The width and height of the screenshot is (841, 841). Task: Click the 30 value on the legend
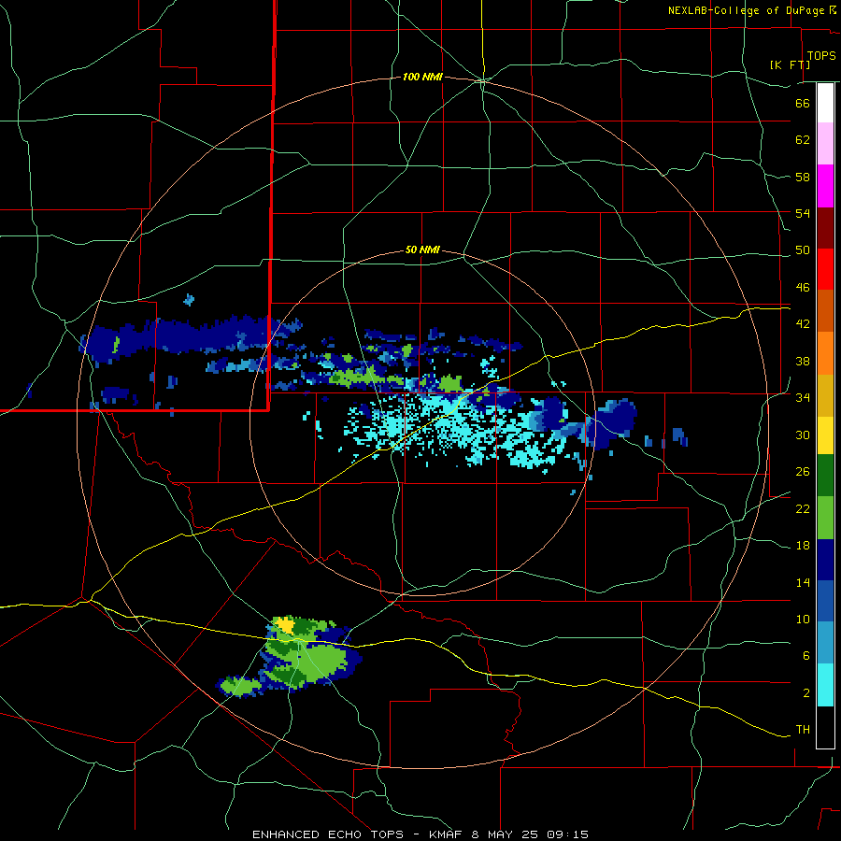pos(803,435)
